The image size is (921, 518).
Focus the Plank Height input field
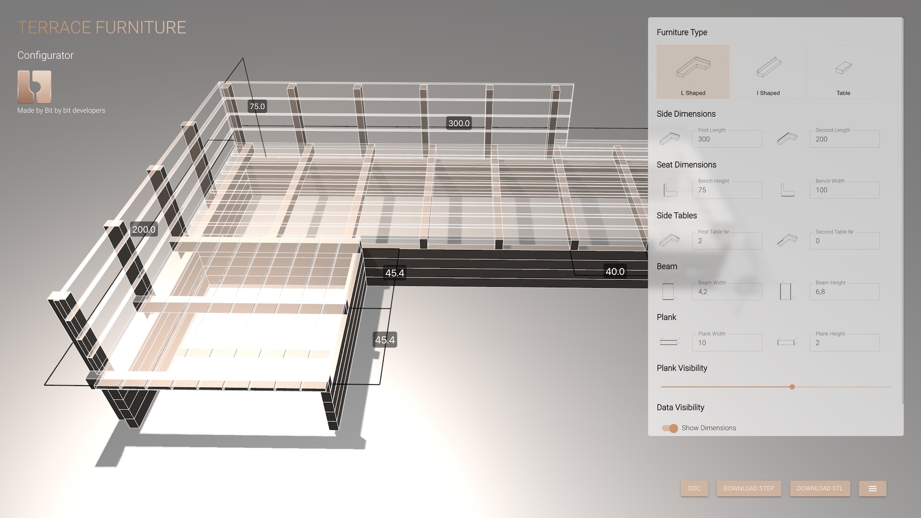(844, 342)
